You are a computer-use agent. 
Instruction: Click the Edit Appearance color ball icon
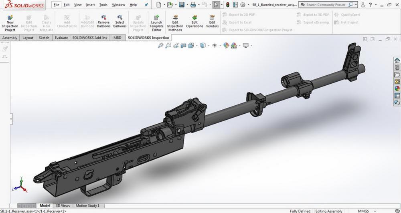pyautogui.click(x=226, y=46)
